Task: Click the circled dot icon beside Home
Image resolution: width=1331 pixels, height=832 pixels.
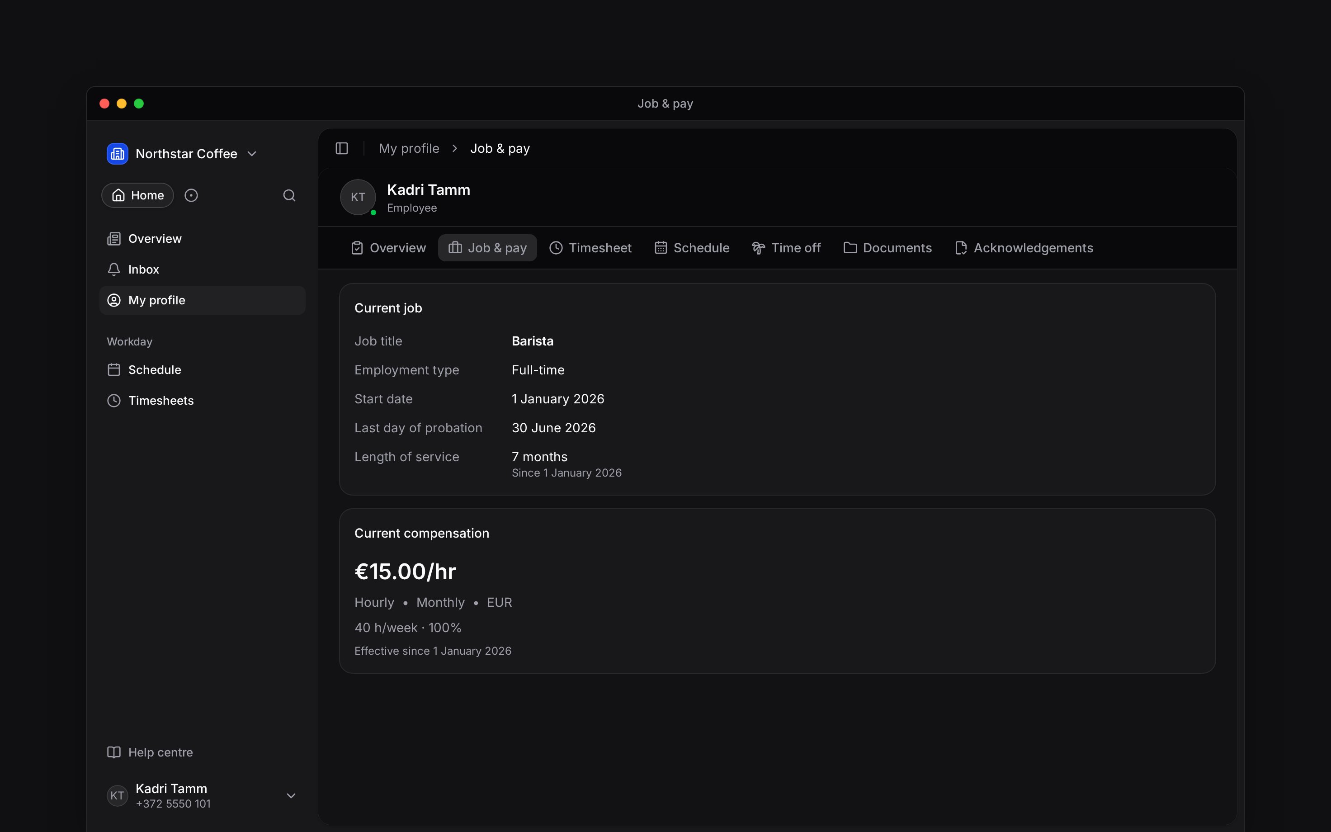Action: click(191, 195)
